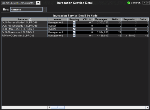Click the CPU % value 0.4
The image size is (150, 110).
pos(91,36)
